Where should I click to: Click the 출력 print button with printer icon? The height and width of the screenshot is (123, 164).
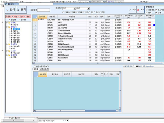pos(22,10)
